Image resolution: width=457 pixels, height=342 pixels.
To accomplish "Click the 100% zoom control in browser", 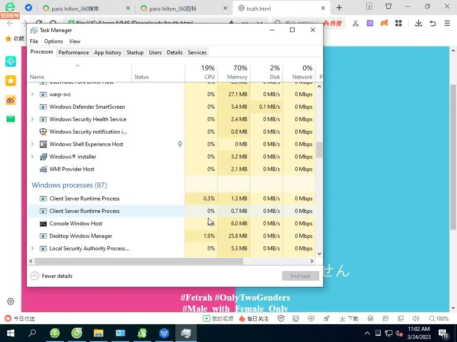I will pyautogui.click(x=439, y=319).
